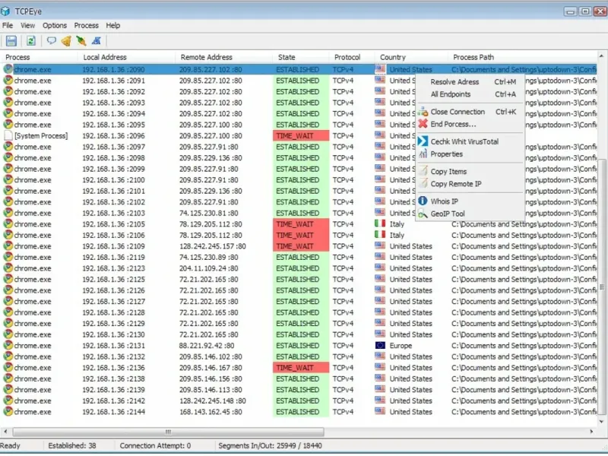This screenshot has height=456, width=608.
Task: Choose Copy Remote IP menu entry
Action: click(x=456, y=184)
